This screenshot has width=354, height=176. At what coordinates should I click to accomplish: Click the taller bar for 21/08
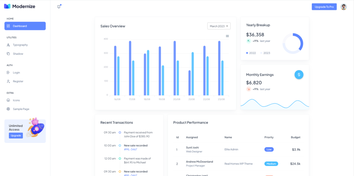[x=193, y=74]
